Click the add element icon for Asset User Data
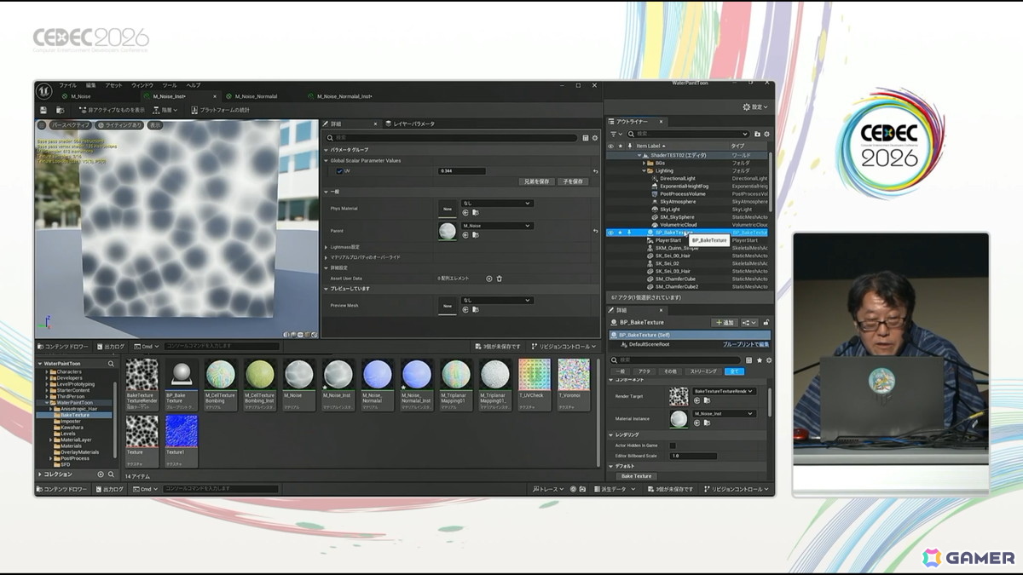1023x575 pixels. pos(489,279)
